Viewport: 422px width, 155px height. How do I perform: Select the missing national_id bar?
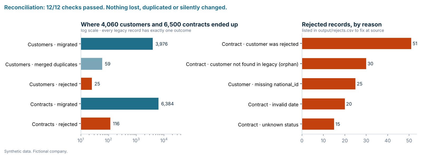pyautogui.click(x=329, y=84)
